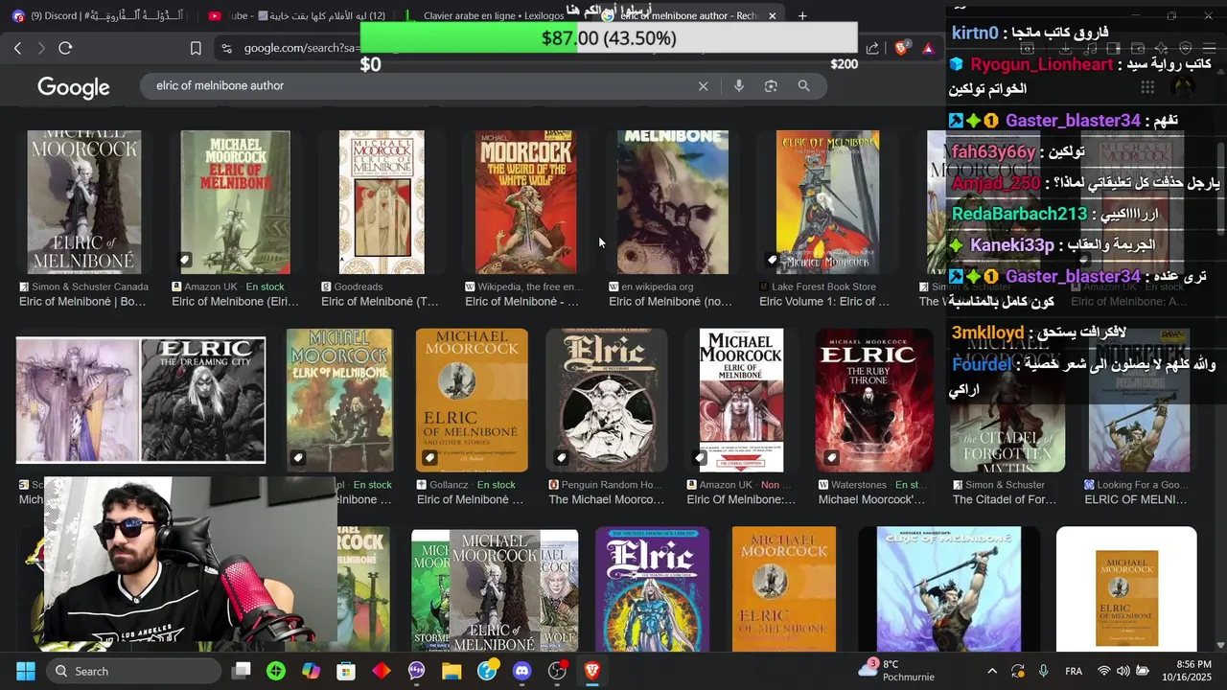Click 'Elric Volume 1: Elric of ...' title
Image resolution: width=1227 pixels, height=690 pixels.
pyautogui.click(x=824, y=302)
